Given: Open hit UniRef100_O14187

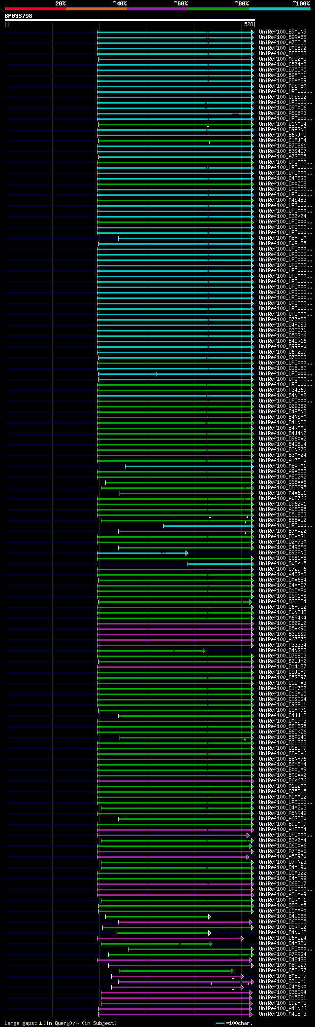Looking at the screenshot, I should 283,666.
